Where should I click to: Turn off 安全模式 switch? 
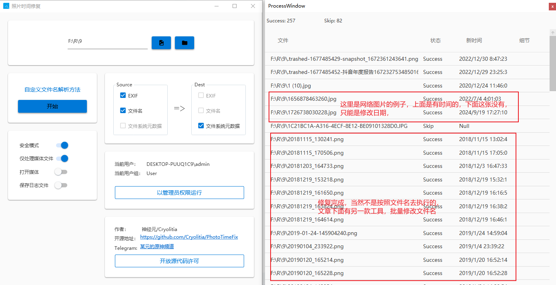(62, 145)
